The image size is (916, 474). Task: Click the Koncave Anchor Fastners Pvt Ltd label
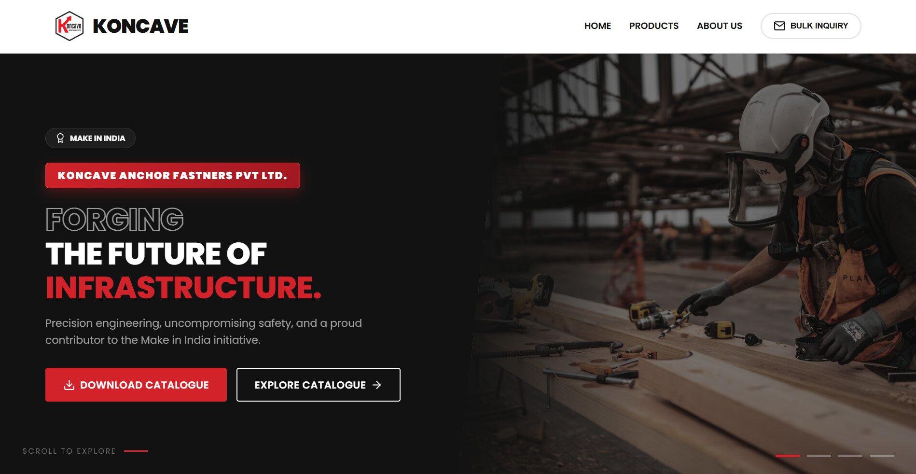[173, 176]
